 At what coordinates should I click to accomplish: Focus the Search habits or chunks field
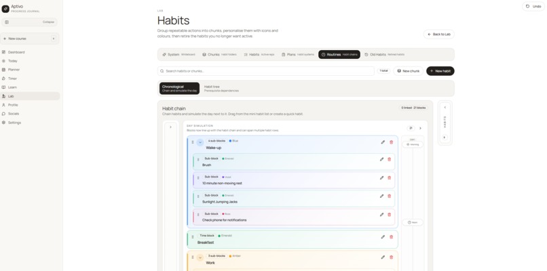265,71
